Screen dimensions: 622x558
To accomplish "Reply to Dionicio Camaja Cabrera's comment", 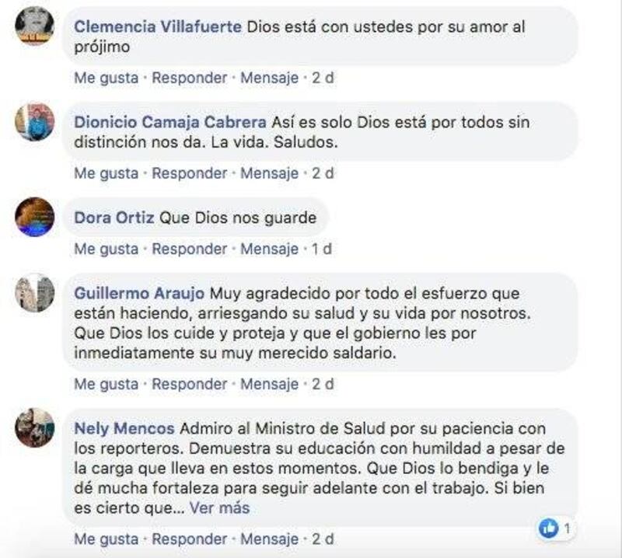I will [x=190, y=173].
